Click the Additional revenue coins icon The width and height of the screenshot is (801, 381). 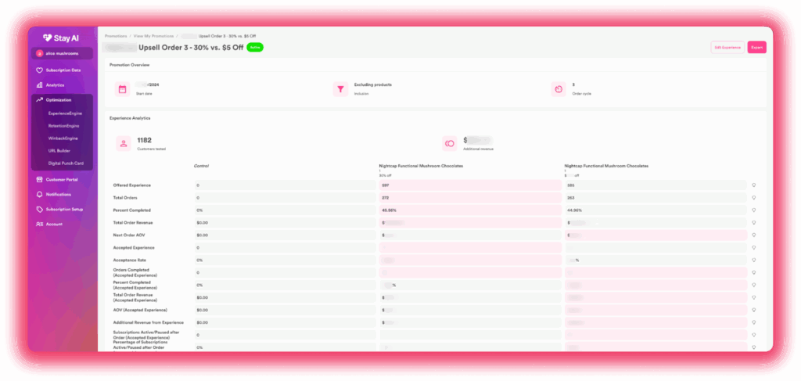450,143
